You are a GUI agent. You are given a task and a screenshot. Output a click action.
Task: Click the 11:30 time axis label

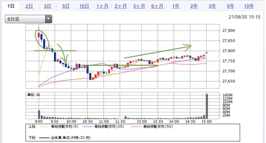(120, 121)
